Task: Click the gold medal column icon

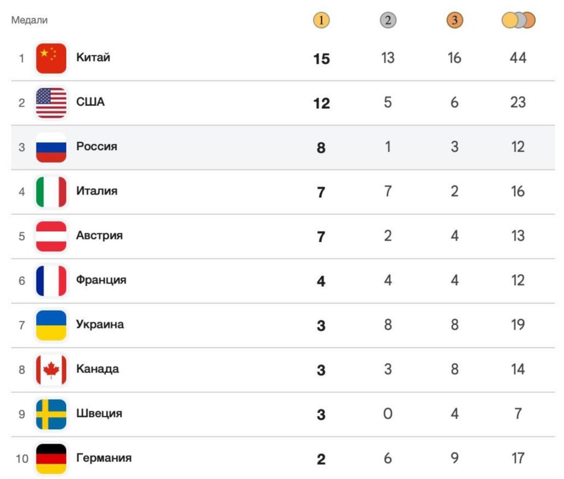Action: coord(321,21)
